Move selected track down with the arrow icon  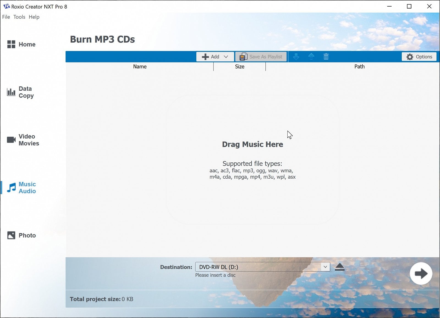pyautogui.click(x=296, y=57)
